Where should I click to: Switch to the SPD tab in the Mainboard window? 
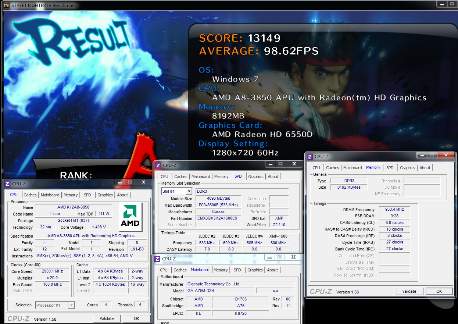coord(237,270)
